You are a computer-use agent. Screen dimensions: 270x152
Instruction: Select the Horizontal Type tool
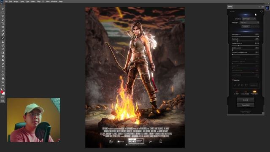pyautogui.click(x=3, y=68)
